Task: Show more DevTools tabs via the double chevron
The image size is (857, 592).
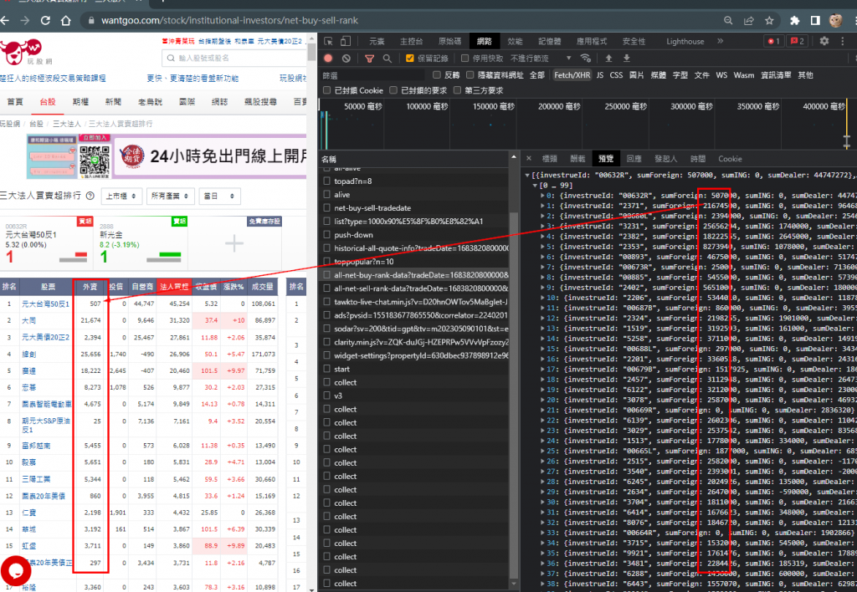Action: click(x=721, y=41)
